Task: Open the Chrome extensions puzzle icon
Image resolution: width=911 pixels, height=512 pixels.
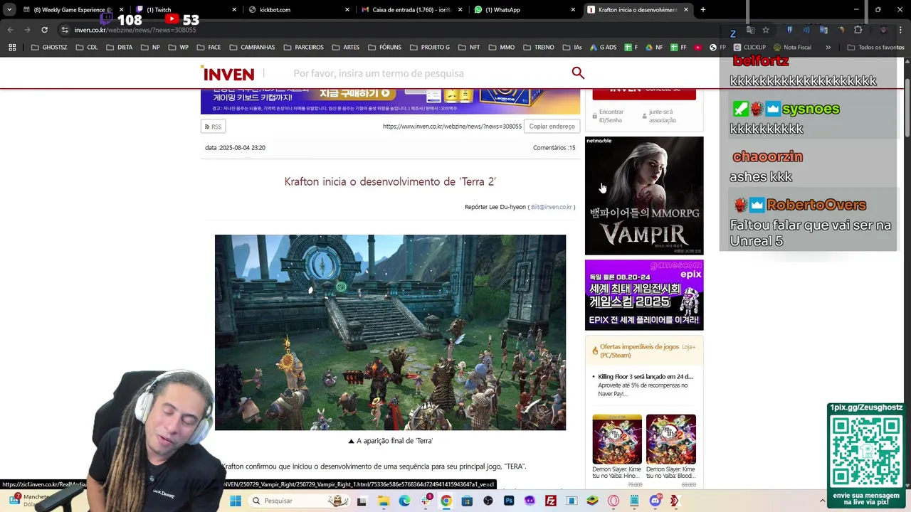Action: [x=858, y=30]
